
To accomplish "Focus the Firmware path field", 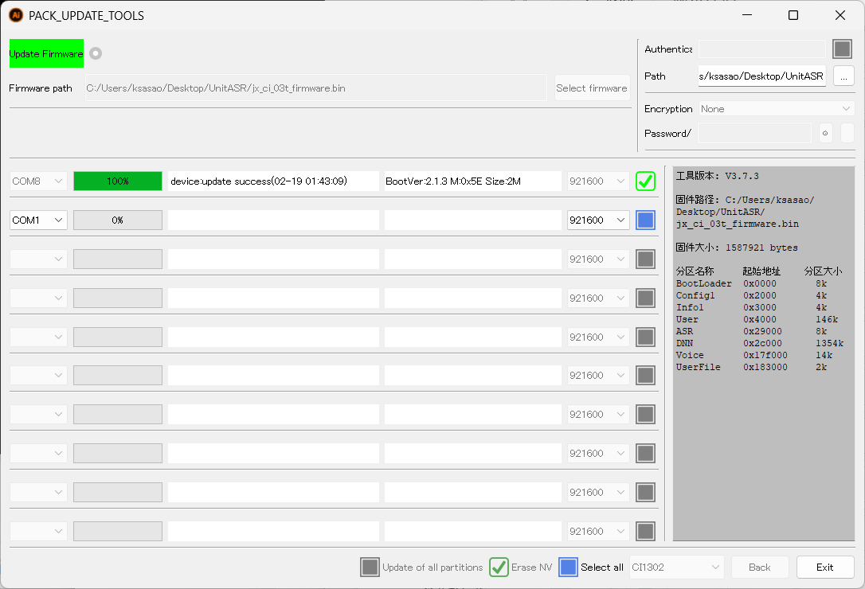I will click(x=315, y=88).
